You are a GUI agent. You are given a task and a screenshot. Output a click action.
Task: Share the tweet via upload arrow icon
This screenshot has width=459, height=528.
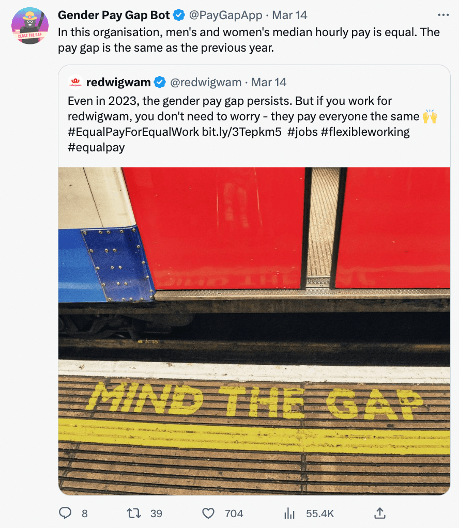(379, 513)
